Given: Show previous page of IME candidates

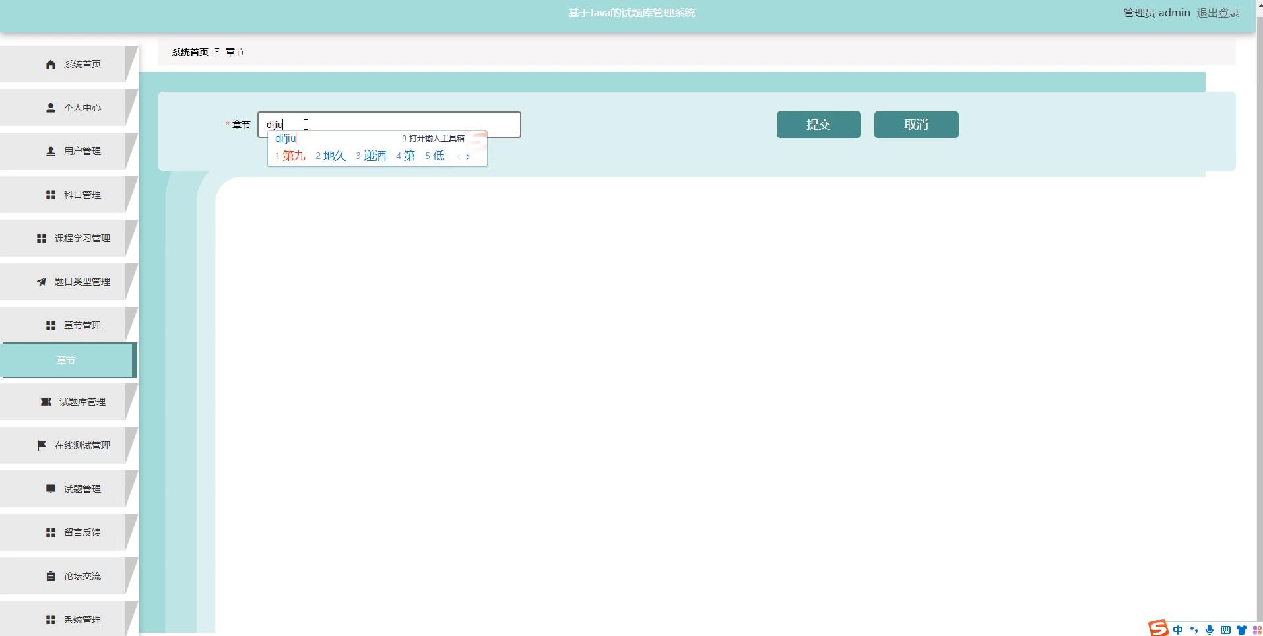Looking at the screenshot, I should tap(459, 156).
